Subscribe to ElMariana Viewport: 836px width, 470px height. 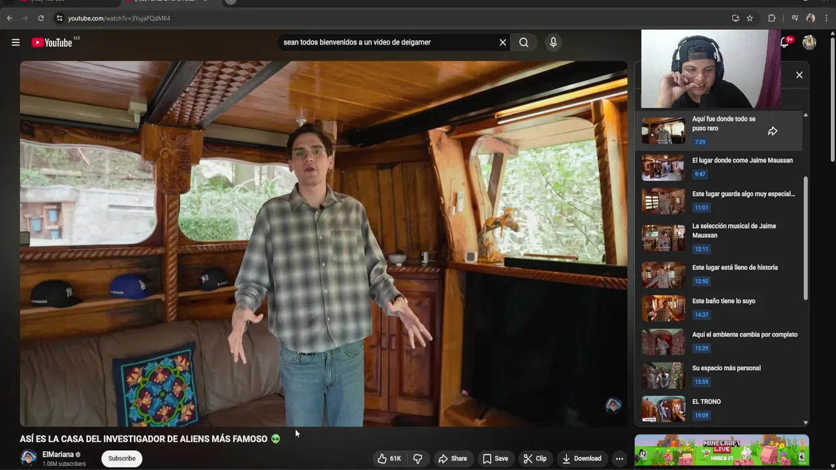point(122,458)
